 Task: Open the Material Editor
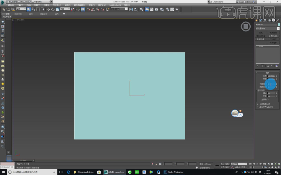click(x=162, y=9)
